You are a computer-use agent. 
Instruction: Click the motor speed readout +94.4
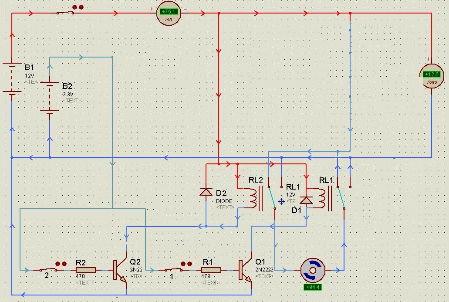click(x=313, y=287)
